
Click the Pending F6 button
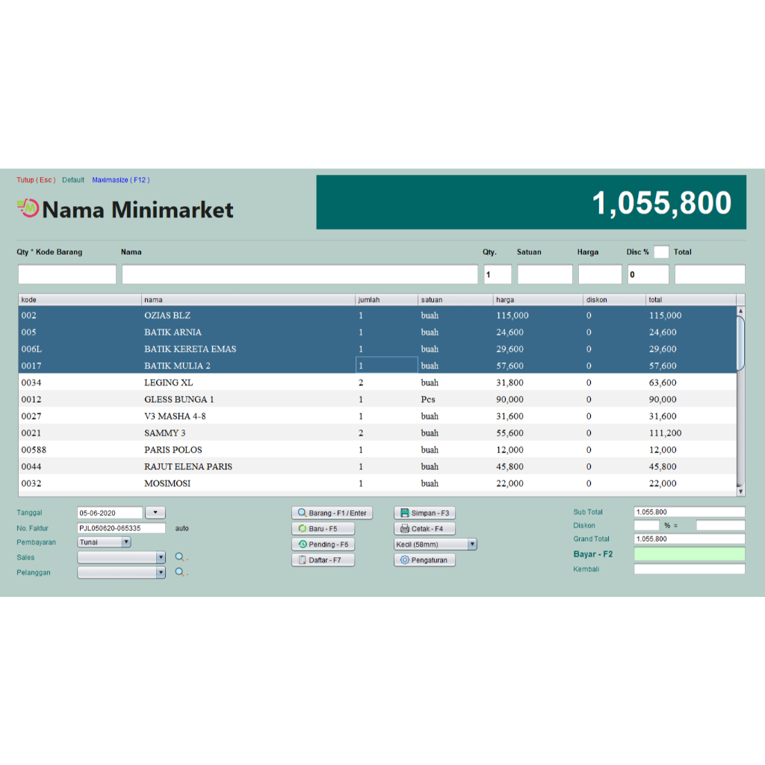coord(322,545)
